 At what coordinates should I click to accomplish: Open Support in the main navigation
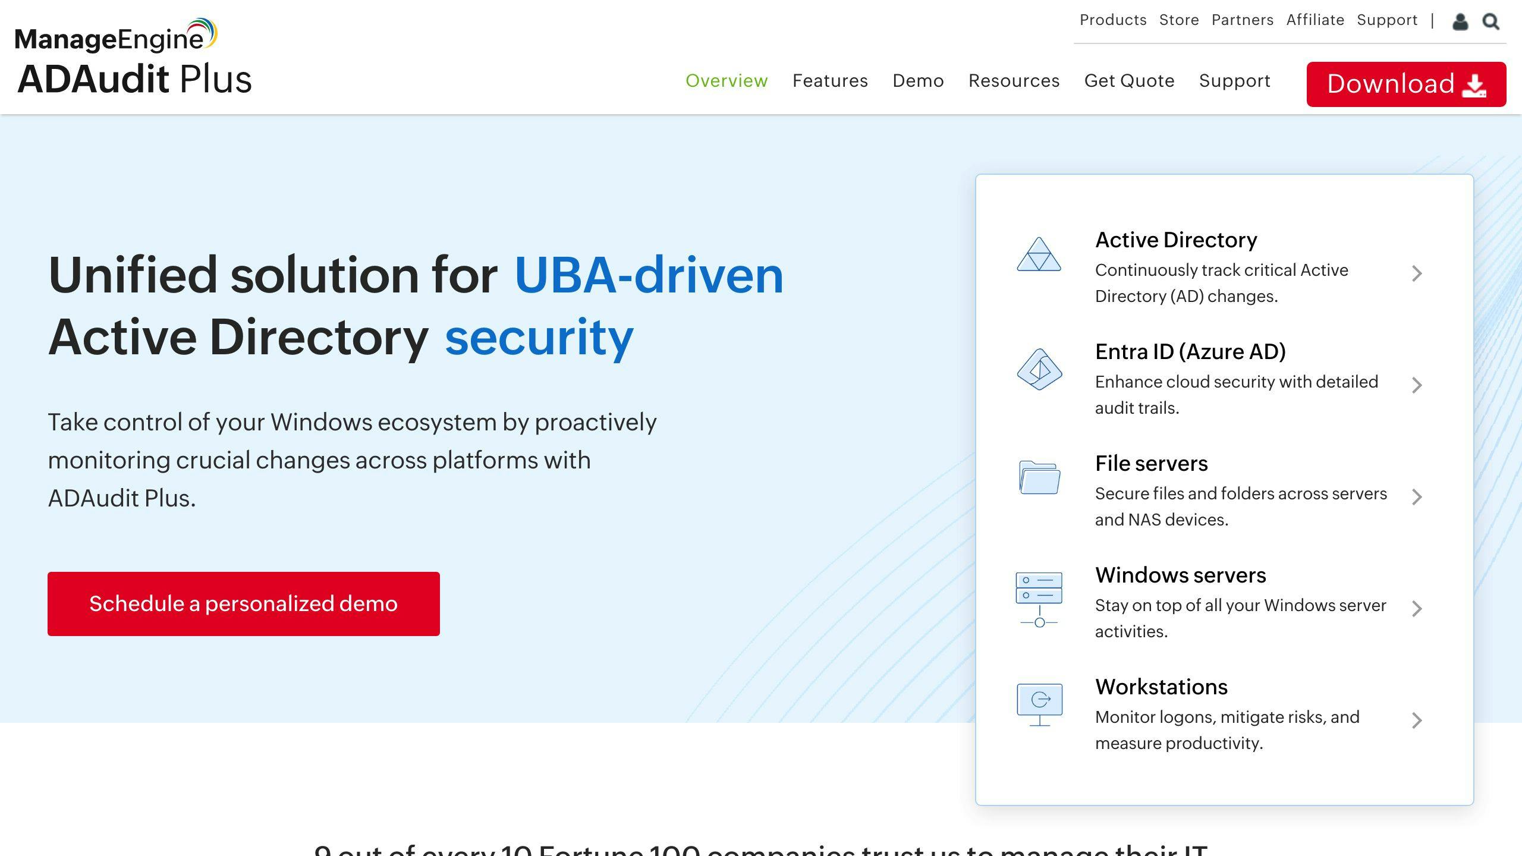point(1234,81)
